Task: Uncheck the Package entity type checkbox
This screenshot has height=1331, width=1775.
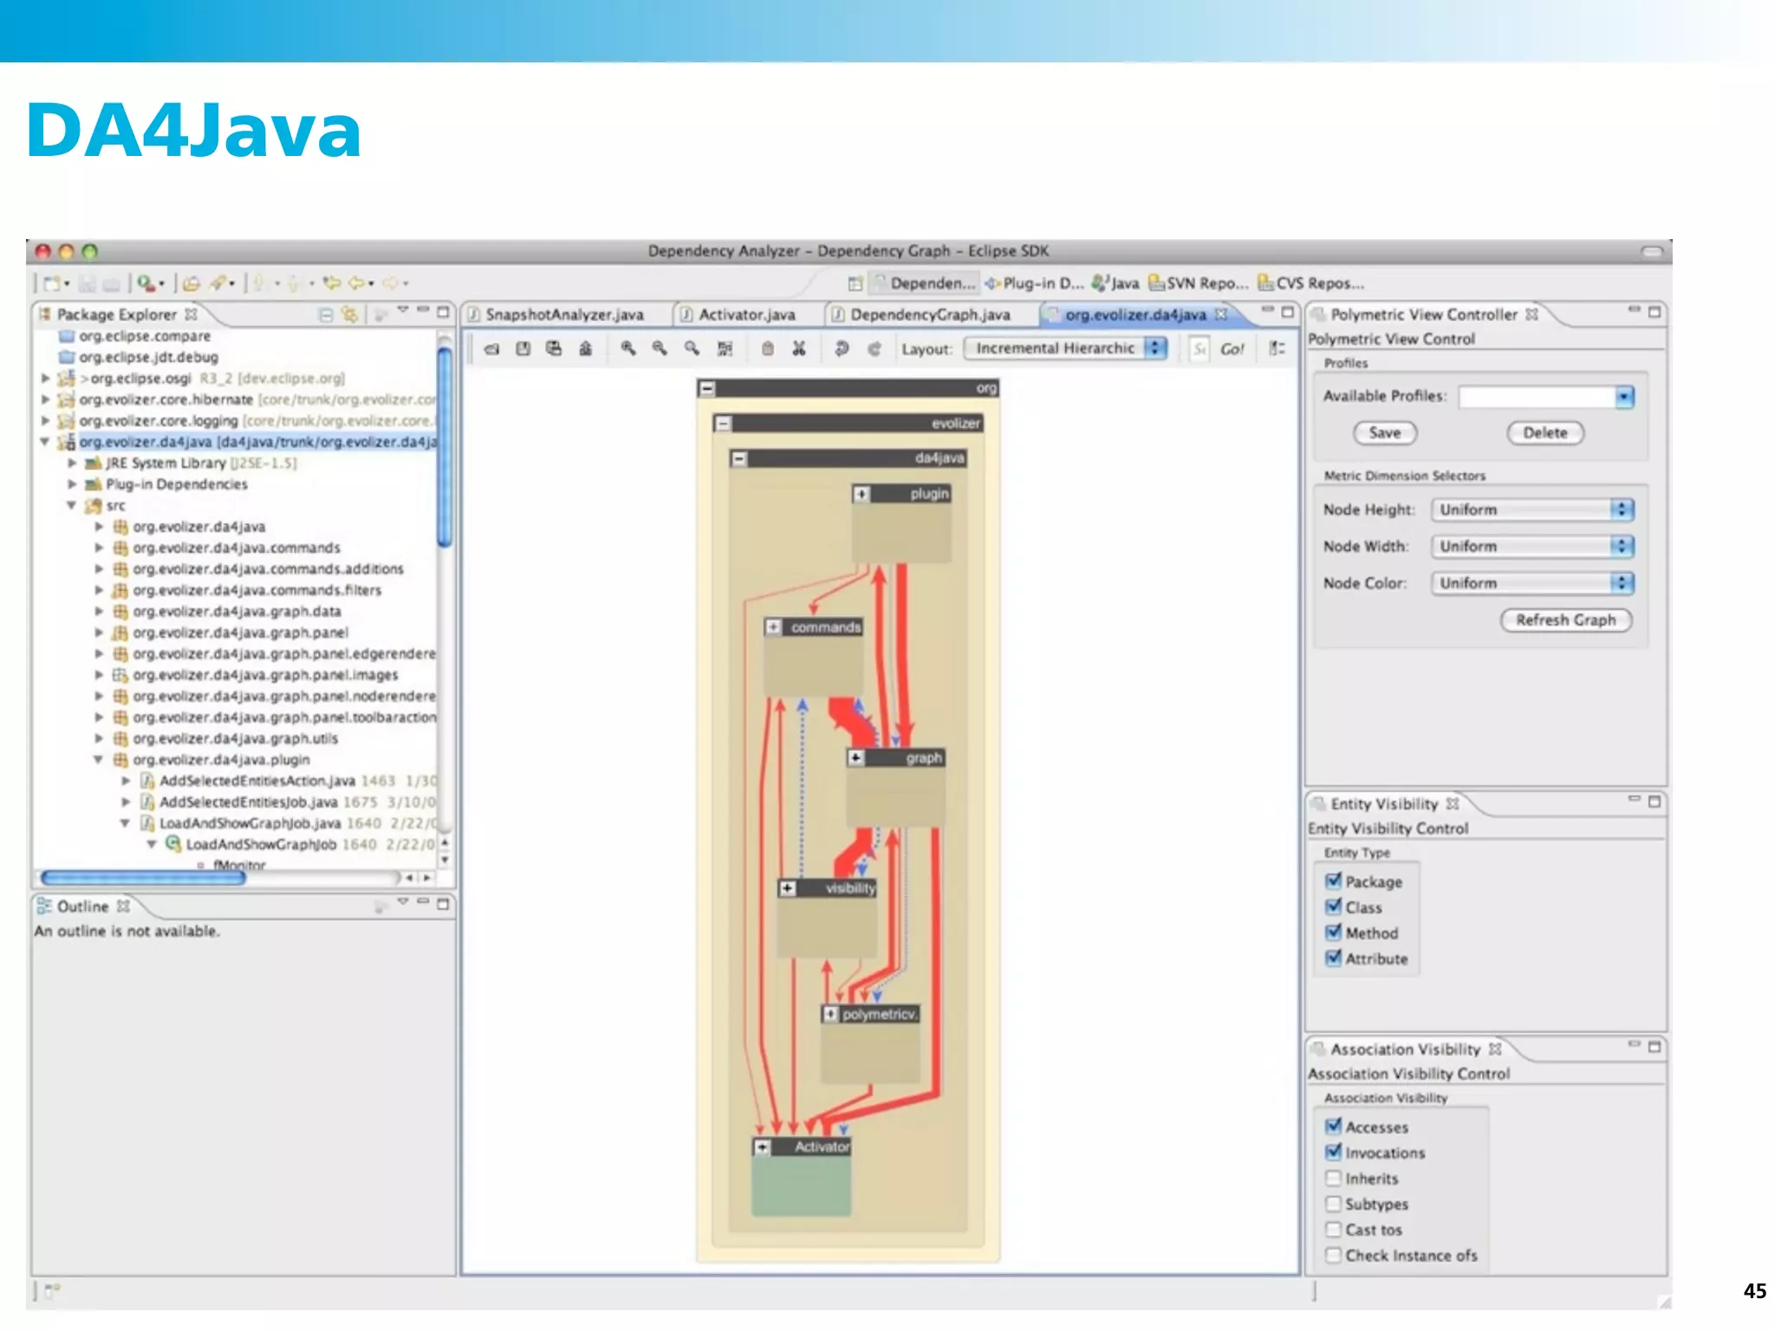Action: 1333,881
